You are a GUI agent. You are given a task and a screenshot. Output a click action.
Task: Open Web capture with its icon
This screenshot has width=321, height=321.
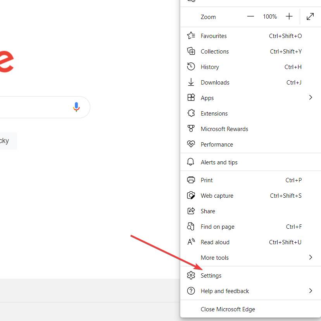click(191, 195)
